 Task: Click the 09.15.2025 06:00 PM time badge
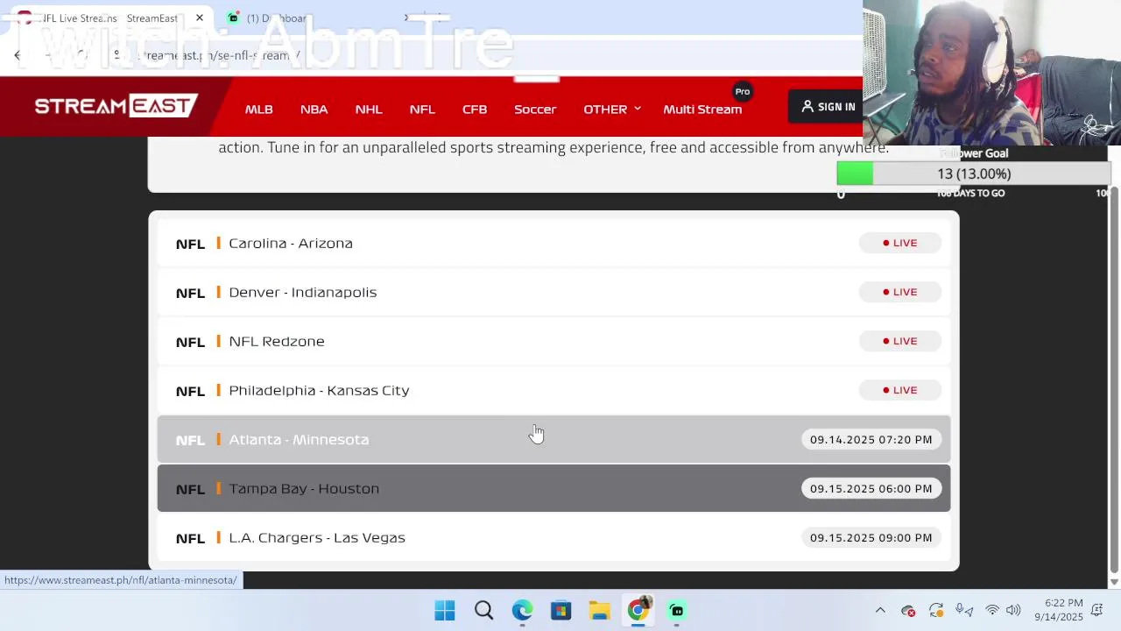pyautogui.click(x=871, y=488)
